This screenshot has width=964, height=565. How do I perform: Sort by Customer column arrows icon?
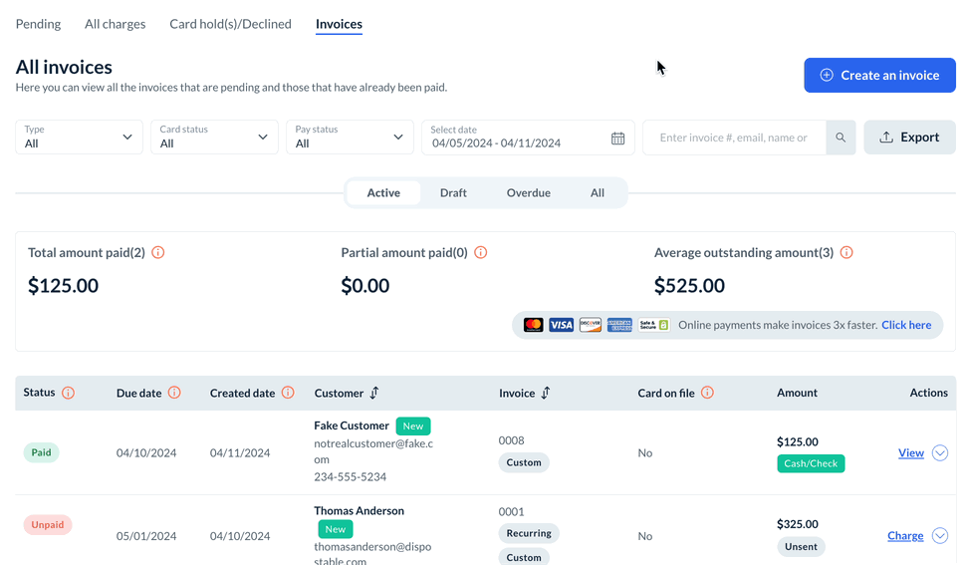click(x=374, y=394)
